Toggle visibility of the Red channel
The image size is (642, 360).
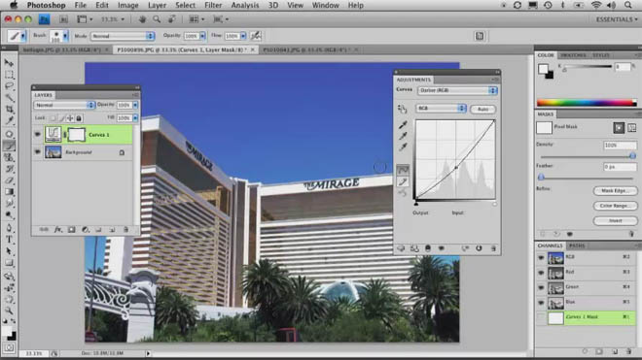click(x=541, y=273)
